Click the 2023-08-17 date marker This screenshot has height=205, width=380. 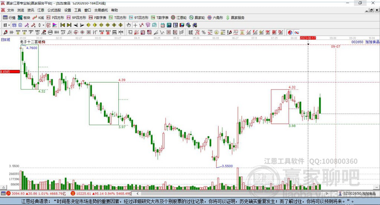308,38
